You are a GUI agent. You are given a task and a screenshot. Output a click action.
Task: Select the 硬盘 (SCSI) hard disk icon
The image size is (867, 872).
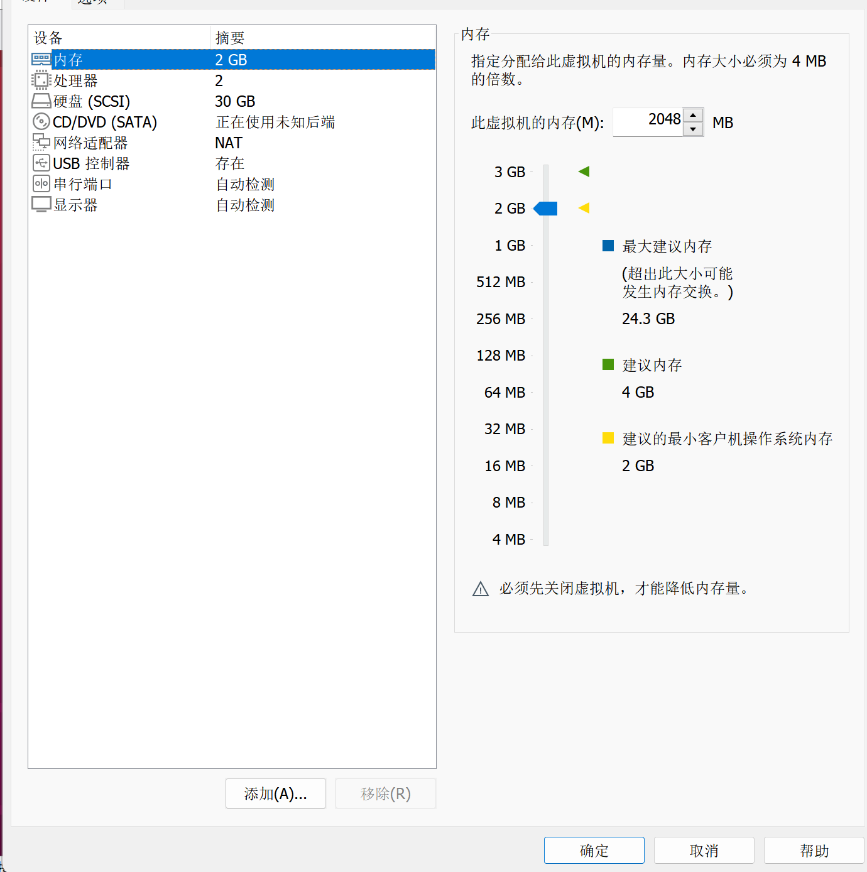click(41, 101)
